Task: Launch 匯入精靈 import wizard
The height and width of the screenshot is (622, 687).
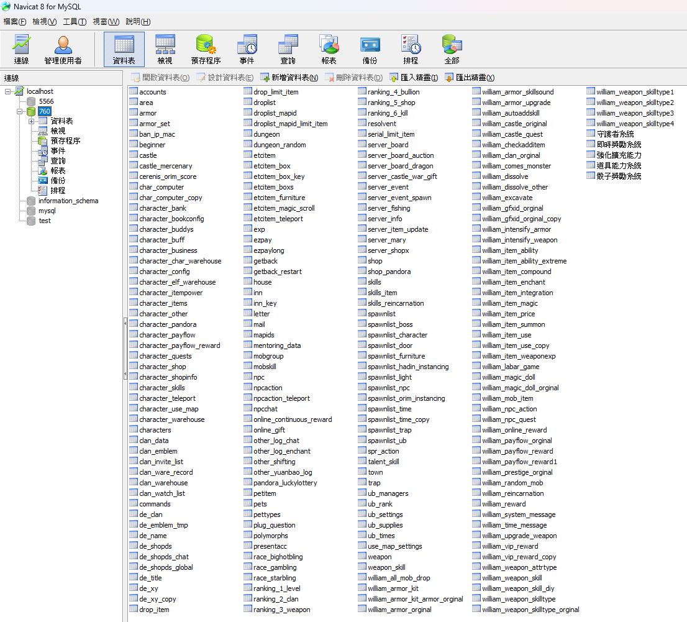Action: [x=414, y=78]
